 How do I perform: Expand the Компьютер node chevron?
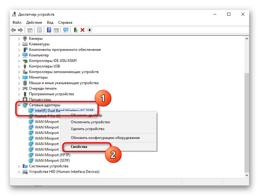(19, 55)
